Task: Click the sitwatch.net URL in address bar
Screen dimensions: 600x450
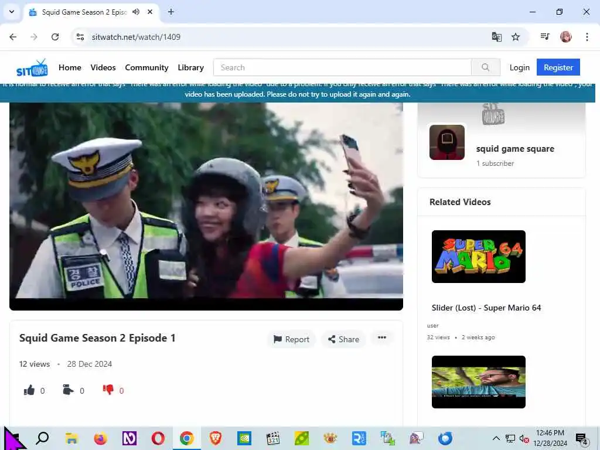Action: pos(136,37)
